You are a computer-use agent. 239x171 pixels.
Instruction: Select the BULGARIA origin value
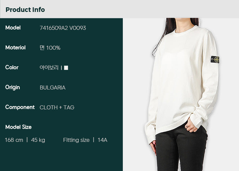coord(52,87)
